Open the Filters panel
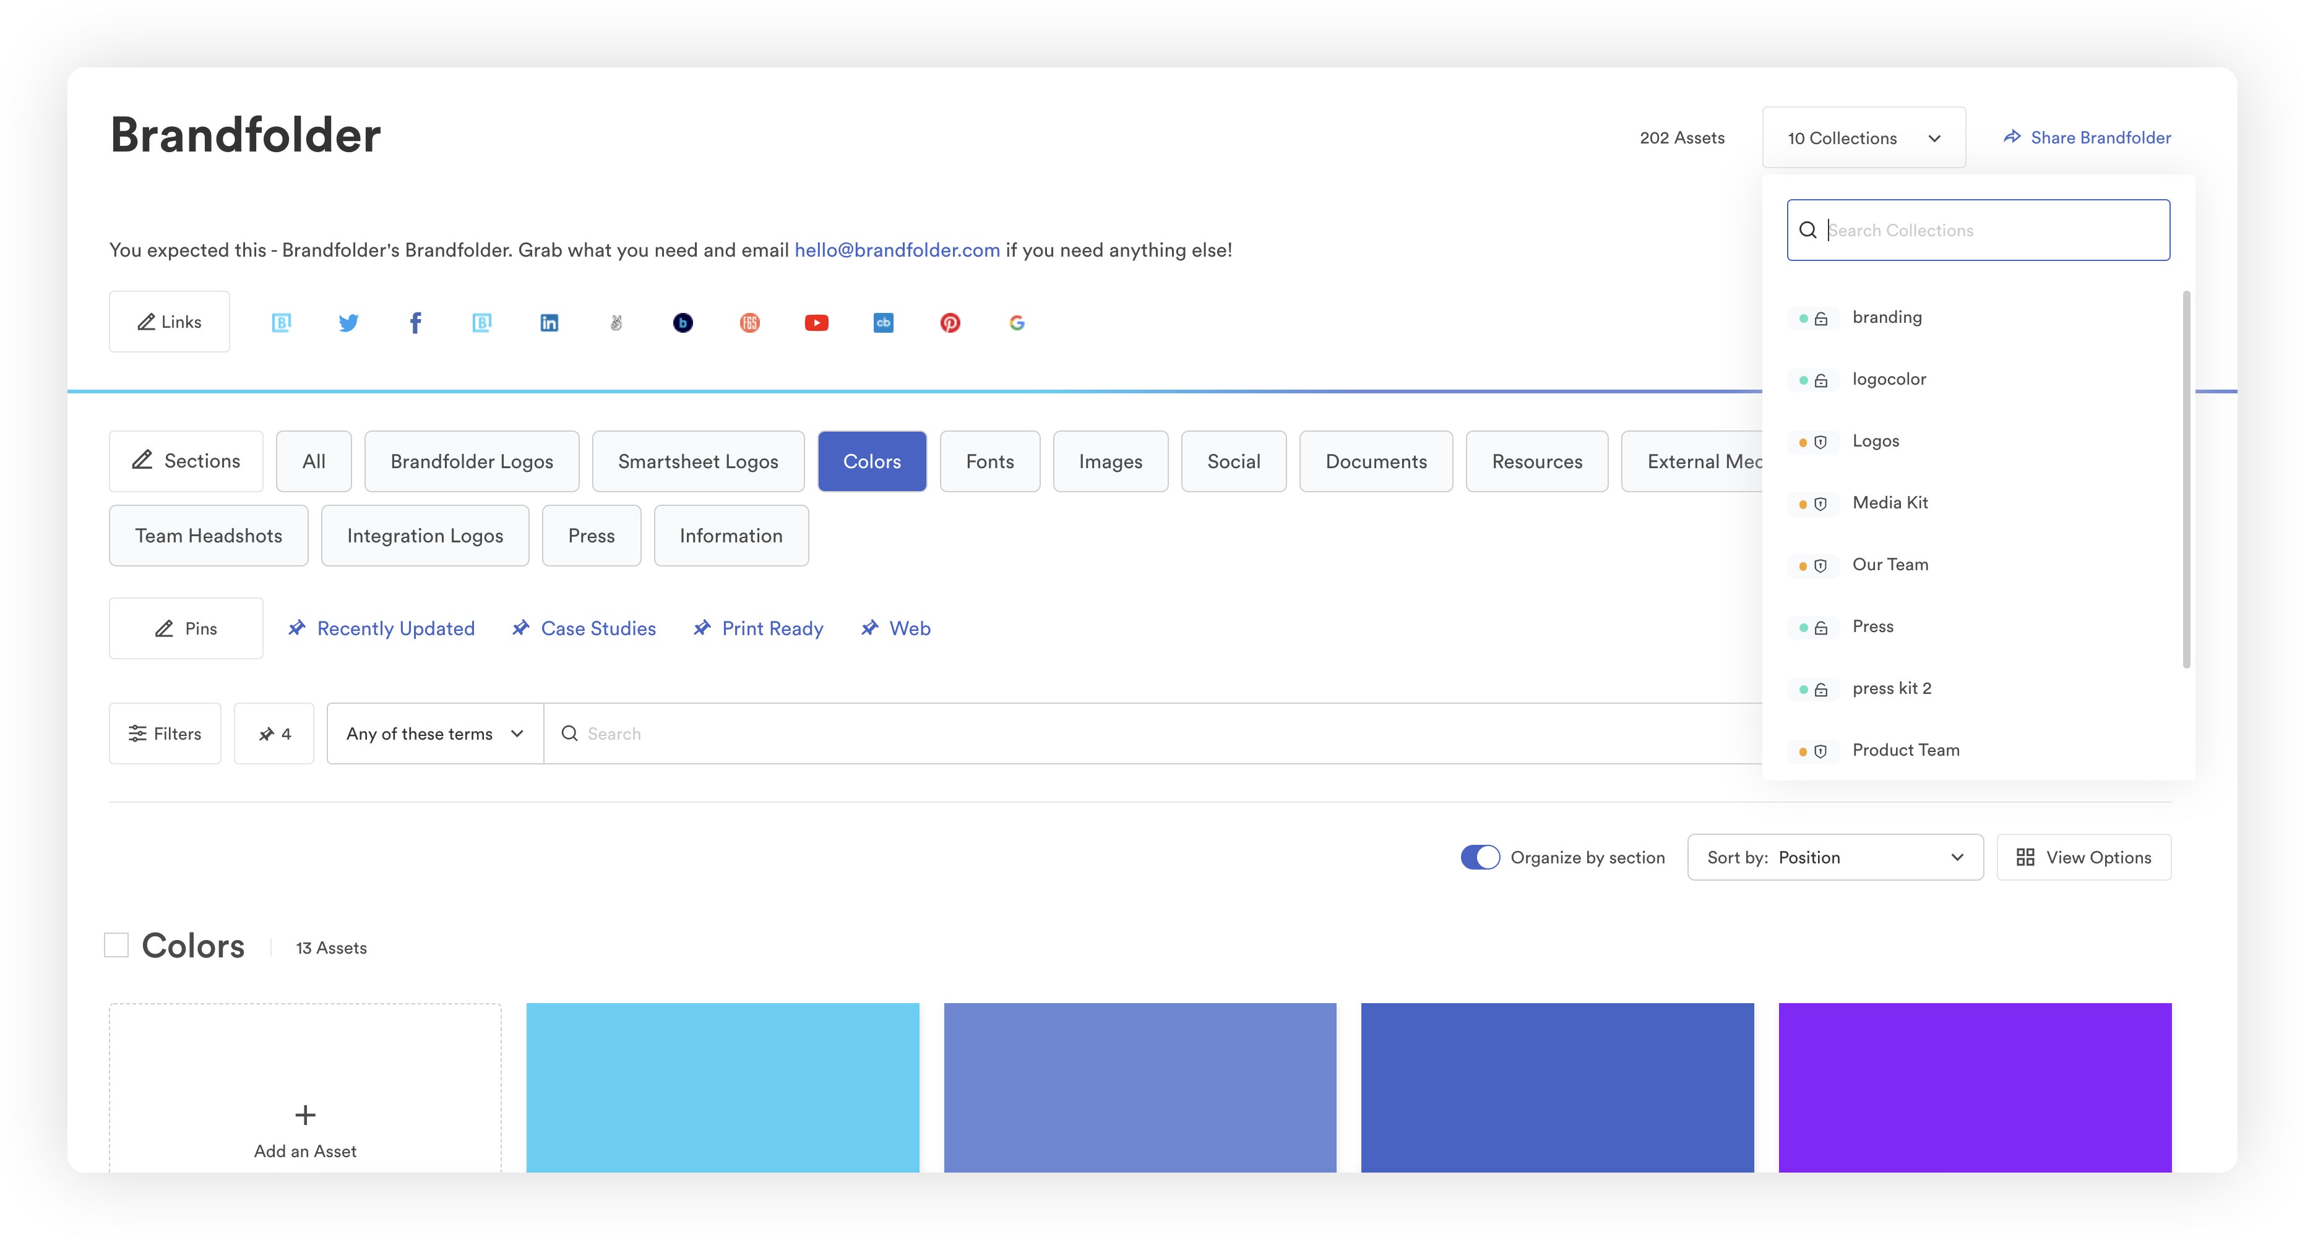 pyautogui.click(x=165, y=733)
